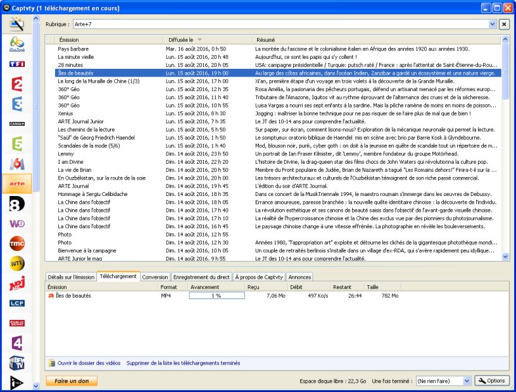
Task: Click the 'Faire un don' button
Action: tap(71, 381)
